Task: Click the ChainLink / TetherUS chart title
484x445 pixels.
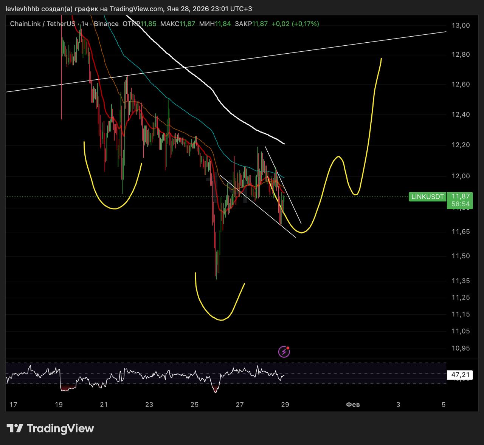Action: [42, 24]
